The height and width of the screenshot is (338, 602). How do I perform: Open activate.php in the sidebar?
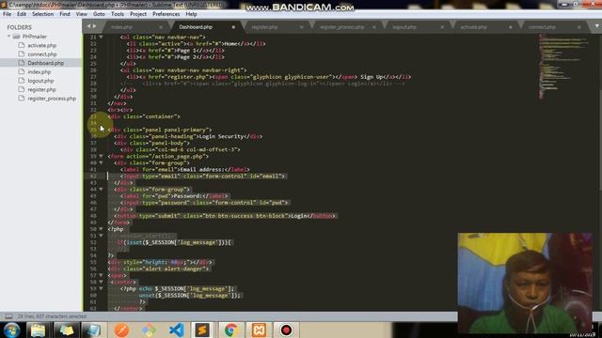[x=41, y=45]
